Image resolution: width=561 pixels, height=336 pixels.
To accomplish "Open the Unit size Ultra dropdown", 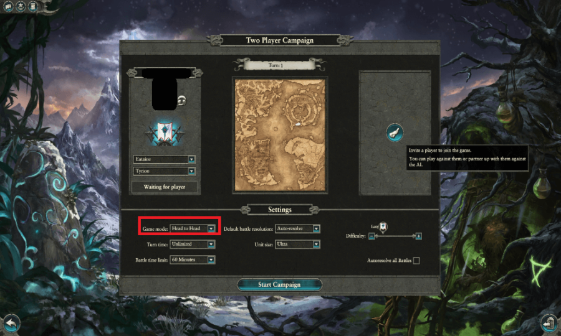I will point(298,245).
